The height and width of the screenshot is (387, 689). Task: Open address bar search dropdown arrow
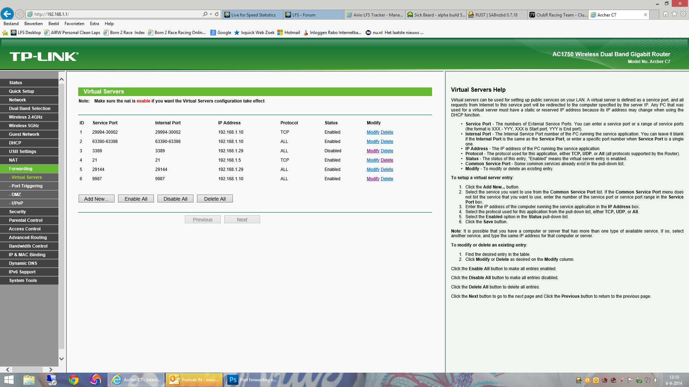[x=211, y=14]
